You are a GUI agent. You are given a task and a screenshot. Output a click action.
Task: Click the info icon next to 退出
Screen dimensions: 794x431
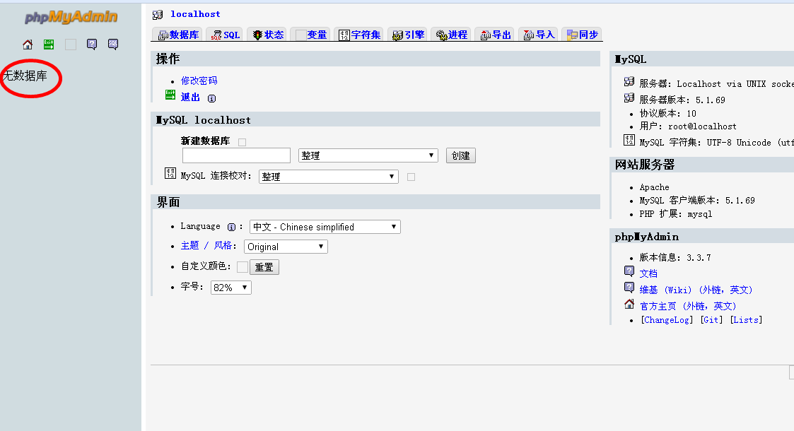pos(211,98)
